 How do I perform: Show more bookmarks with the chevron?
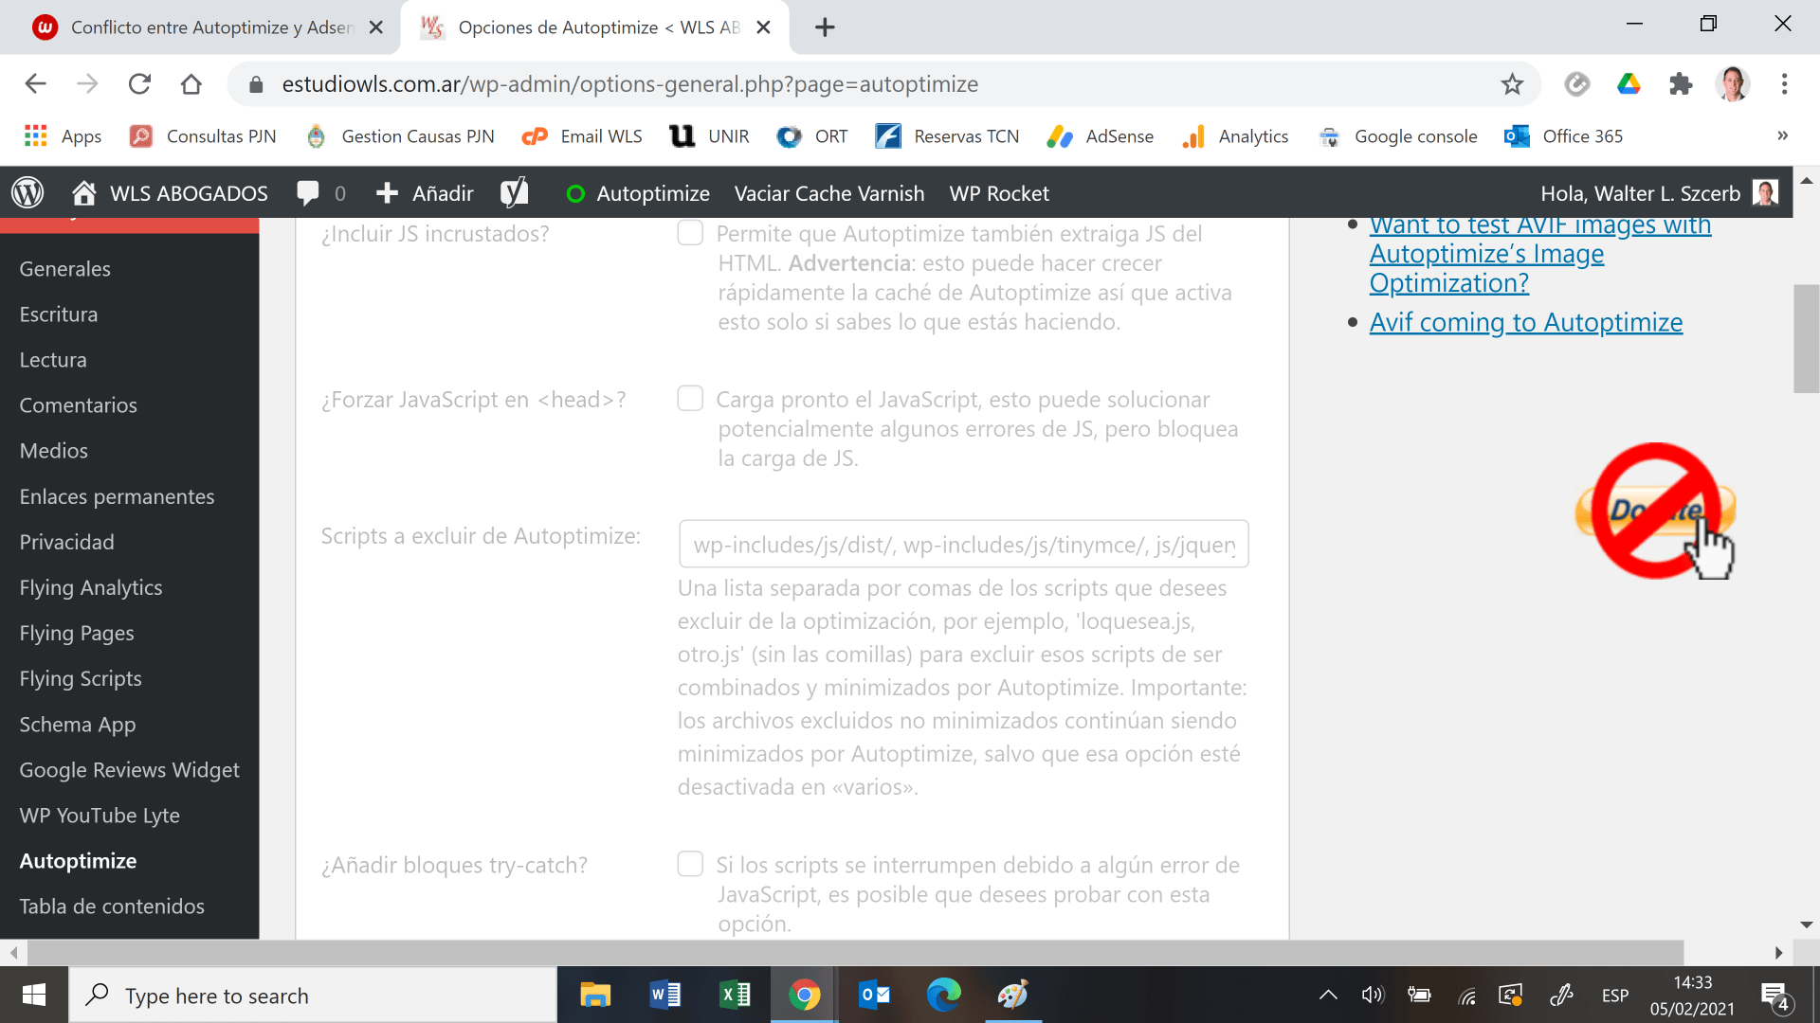pyautogui.click(x=1782, y=136)
